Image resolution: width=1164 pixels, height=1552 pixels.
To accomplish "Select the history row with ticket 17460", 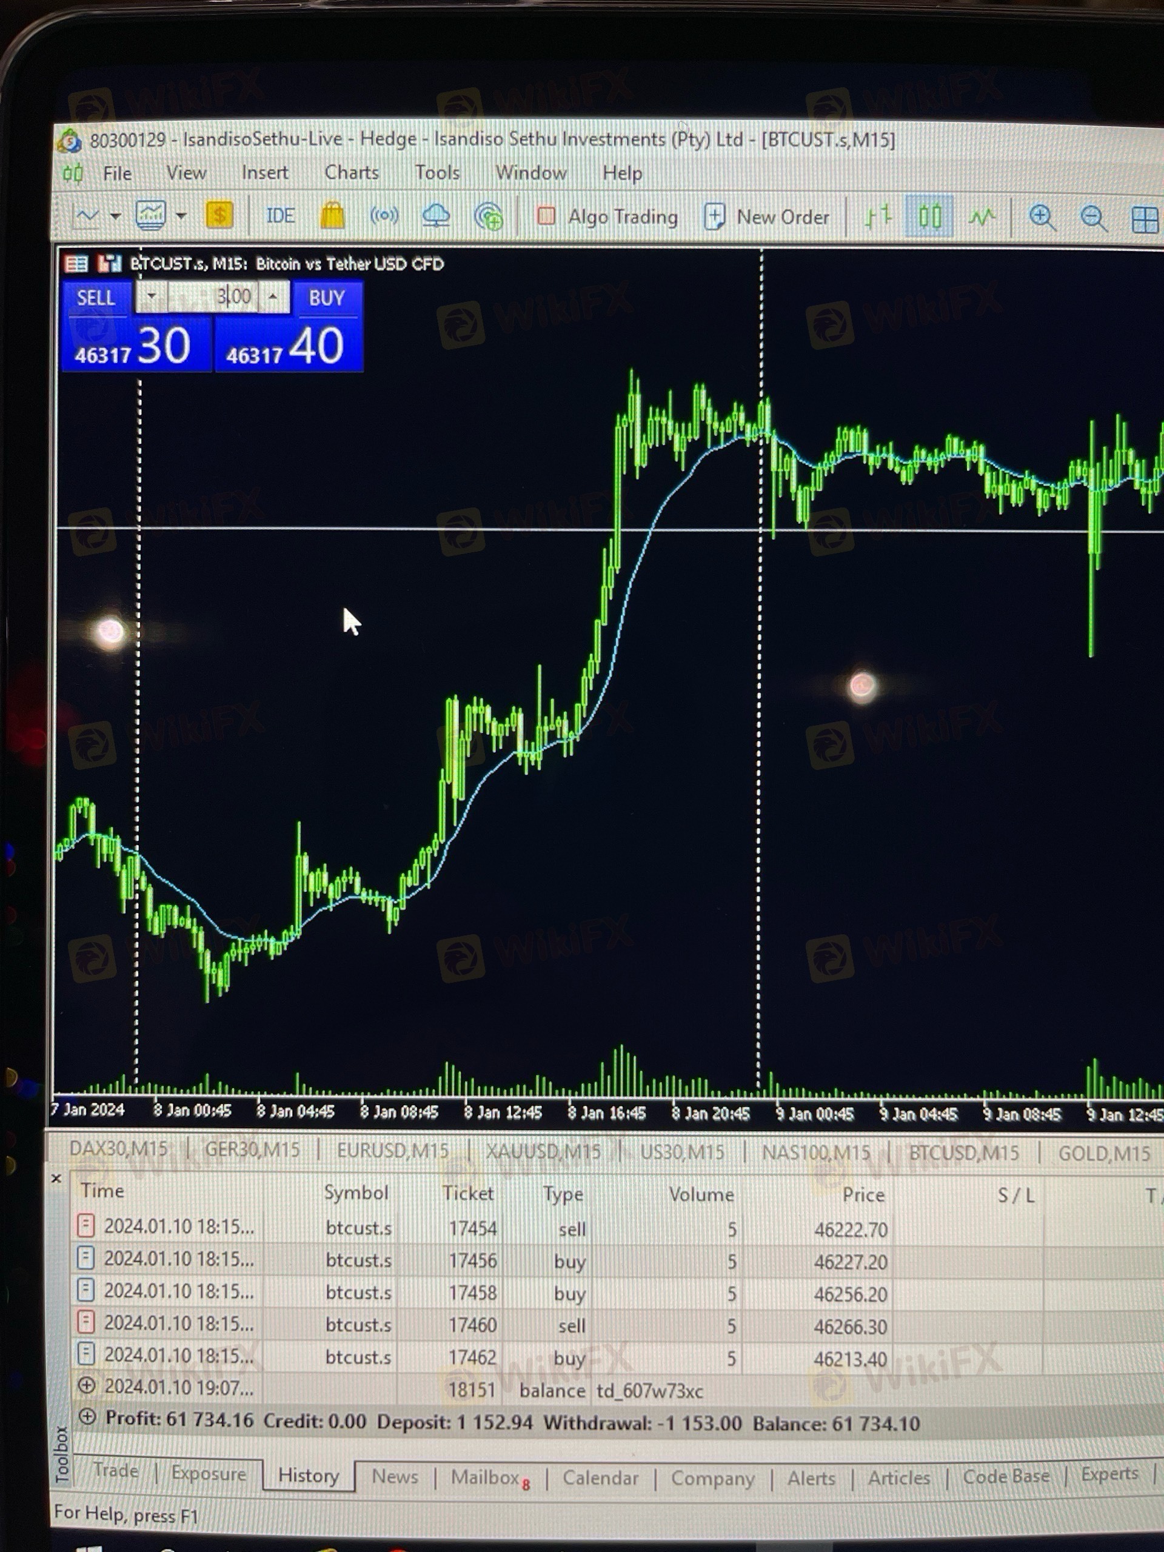I will [x=617, y=1325].
